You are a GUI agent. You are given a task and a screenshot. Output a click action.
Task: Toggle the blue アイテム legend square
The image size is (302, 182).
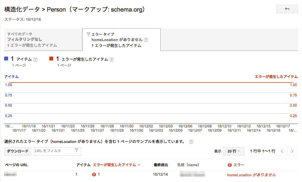6,59
